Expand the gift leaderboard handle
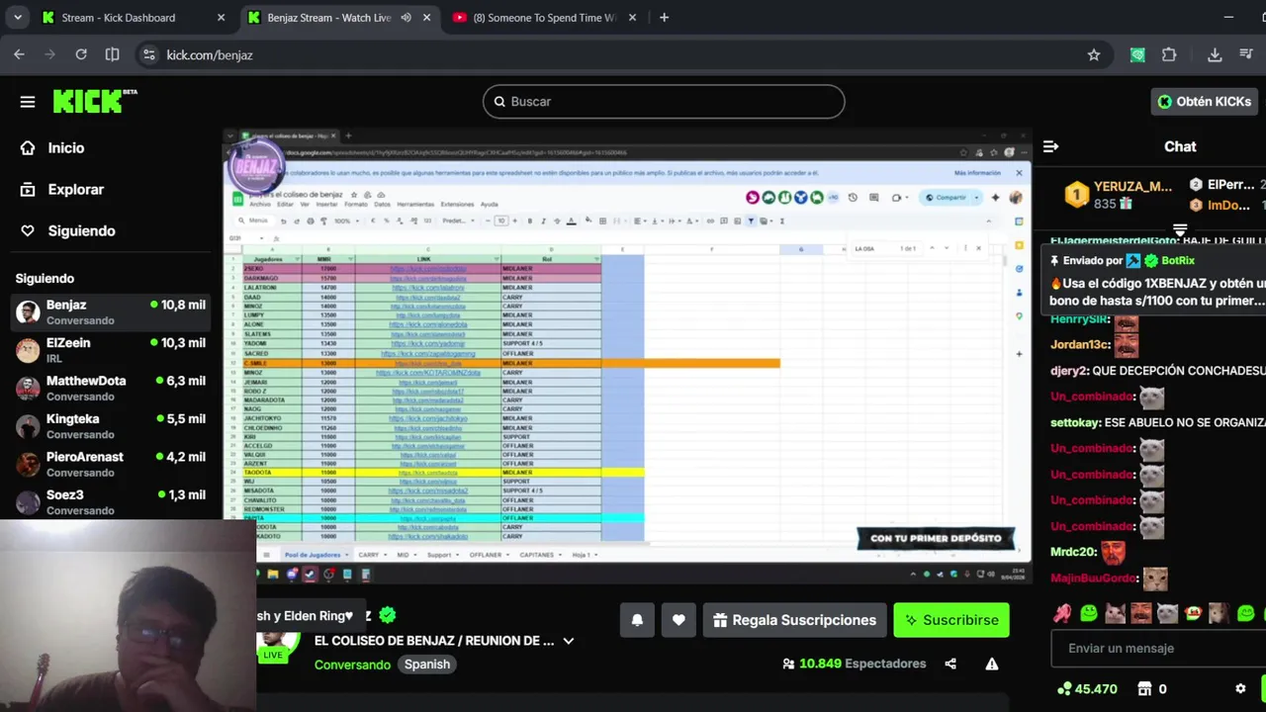The width and height of the screenshot is (1266, 712). [x=1180, y=230]
